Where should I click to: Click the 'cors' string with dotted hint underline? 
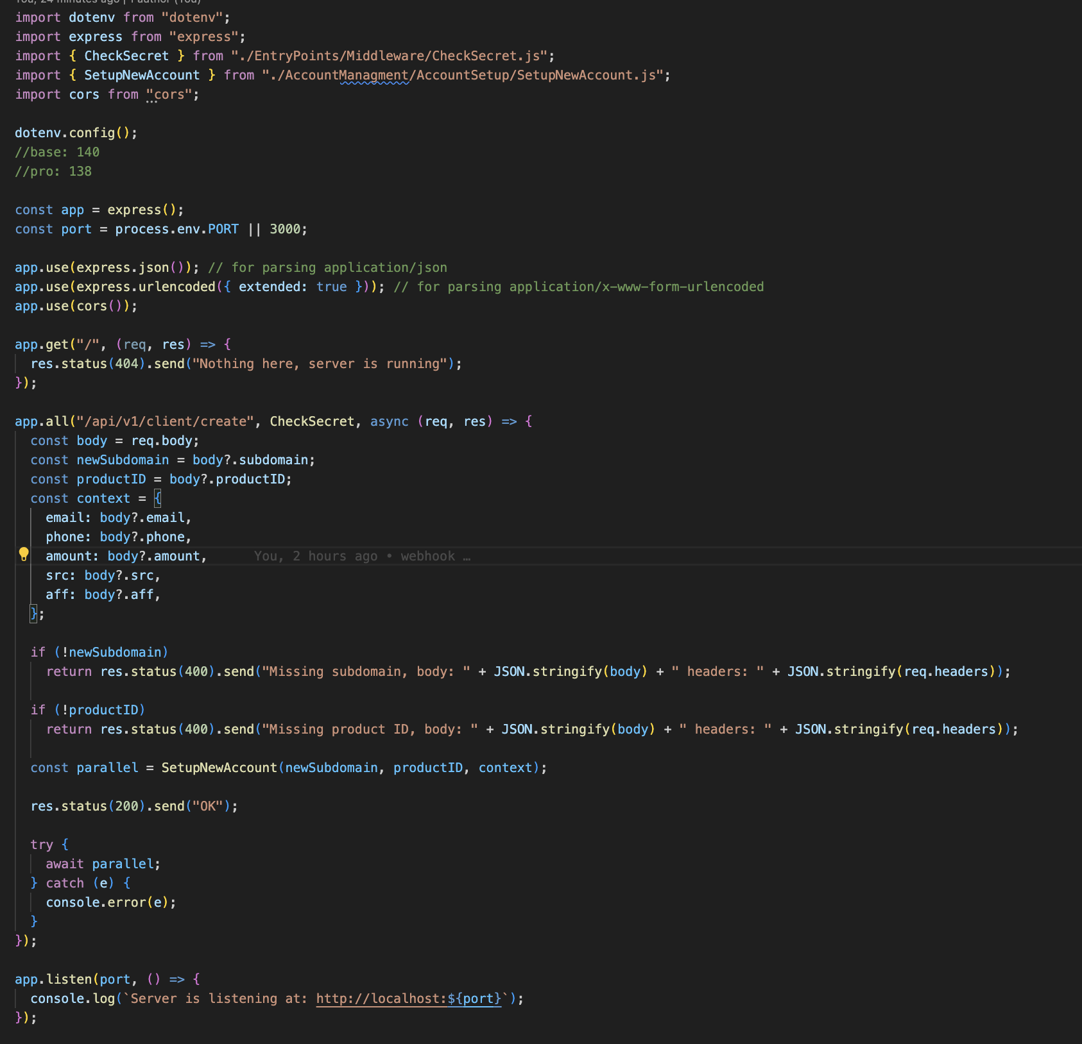point(169,95)
